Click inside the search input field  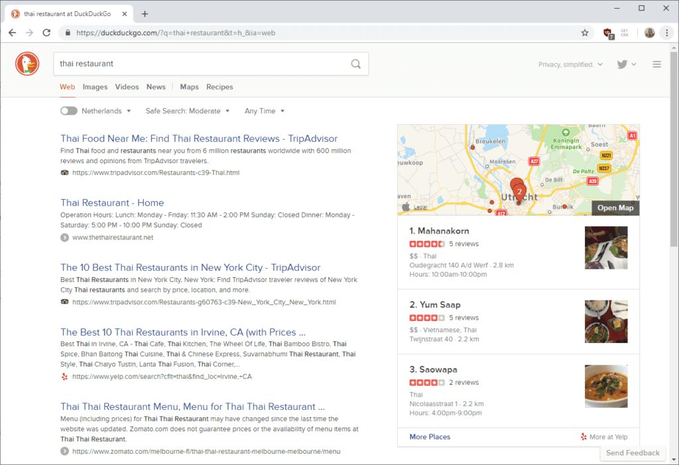pos(199,64)
